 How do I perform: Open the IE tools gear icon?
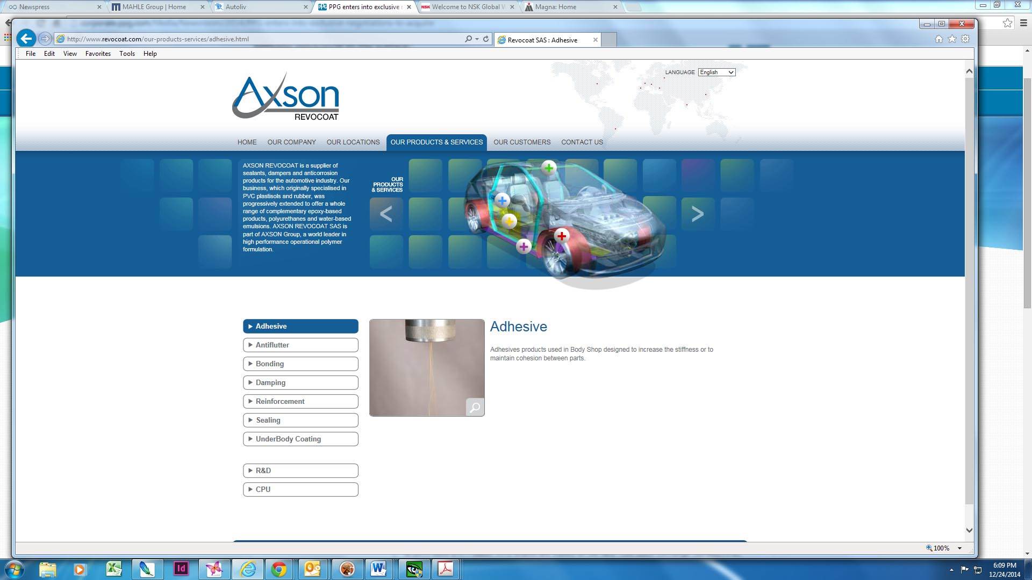coord(965,39)
